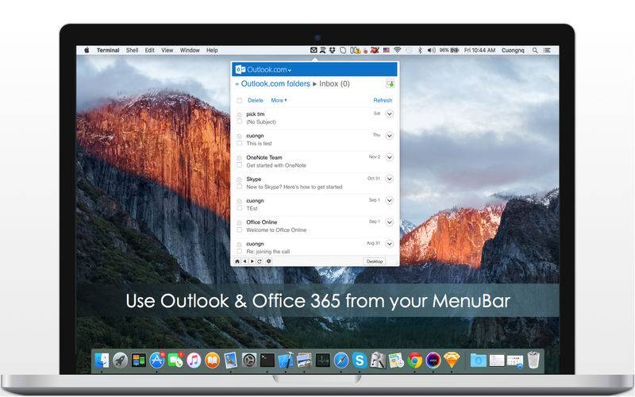Click the 'Fri 10:44 AM' clock
Viewport: 635px width, 397px height.
(x=480, y=50)
